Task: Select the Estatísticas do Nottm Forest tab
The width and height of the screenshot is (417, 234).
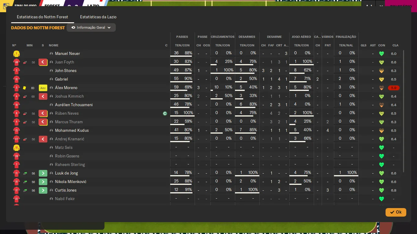Action: (42, 17)
